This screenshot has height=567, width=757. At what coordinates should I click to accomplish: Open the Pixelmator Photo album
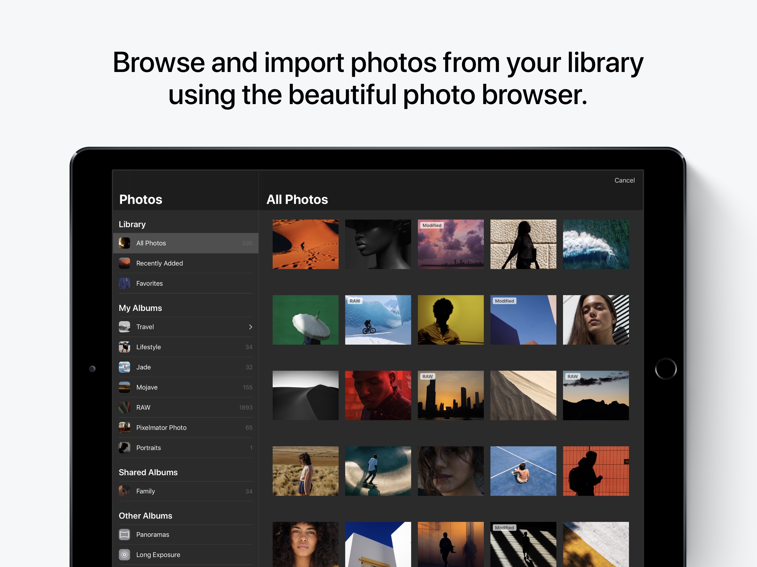point(185,428)
